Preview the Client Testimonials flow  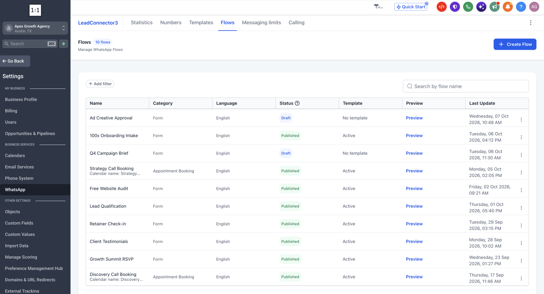click(414, 241)
